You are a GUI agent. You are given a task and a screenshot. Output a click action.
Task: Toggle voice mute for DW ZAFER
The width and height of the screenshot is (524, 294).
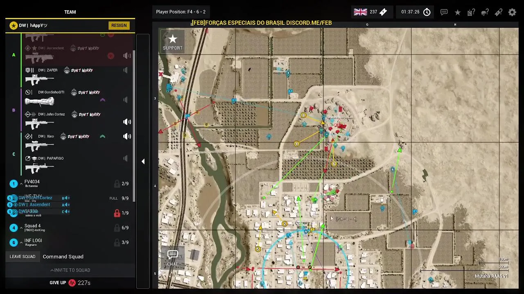click(x=125, y=70)
